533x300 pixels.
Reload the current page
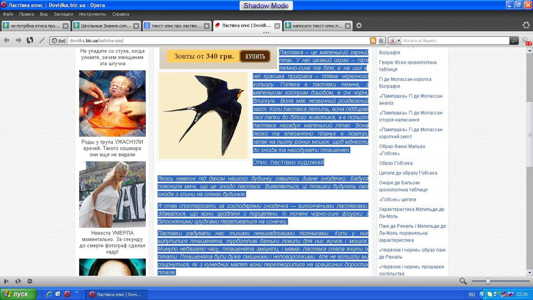(x=30, y=40)
